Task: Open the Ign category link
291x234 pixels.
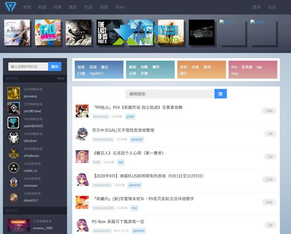Action: pyautogui.click(x=259, y=67)
